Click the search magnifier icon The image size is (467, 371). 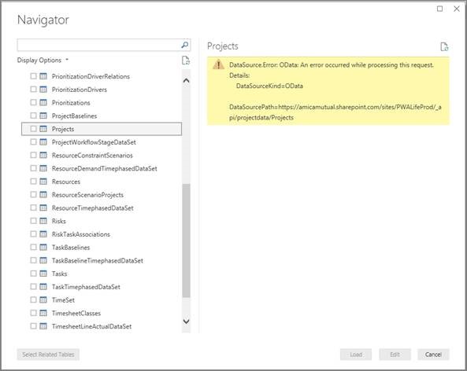pos(184,45)
